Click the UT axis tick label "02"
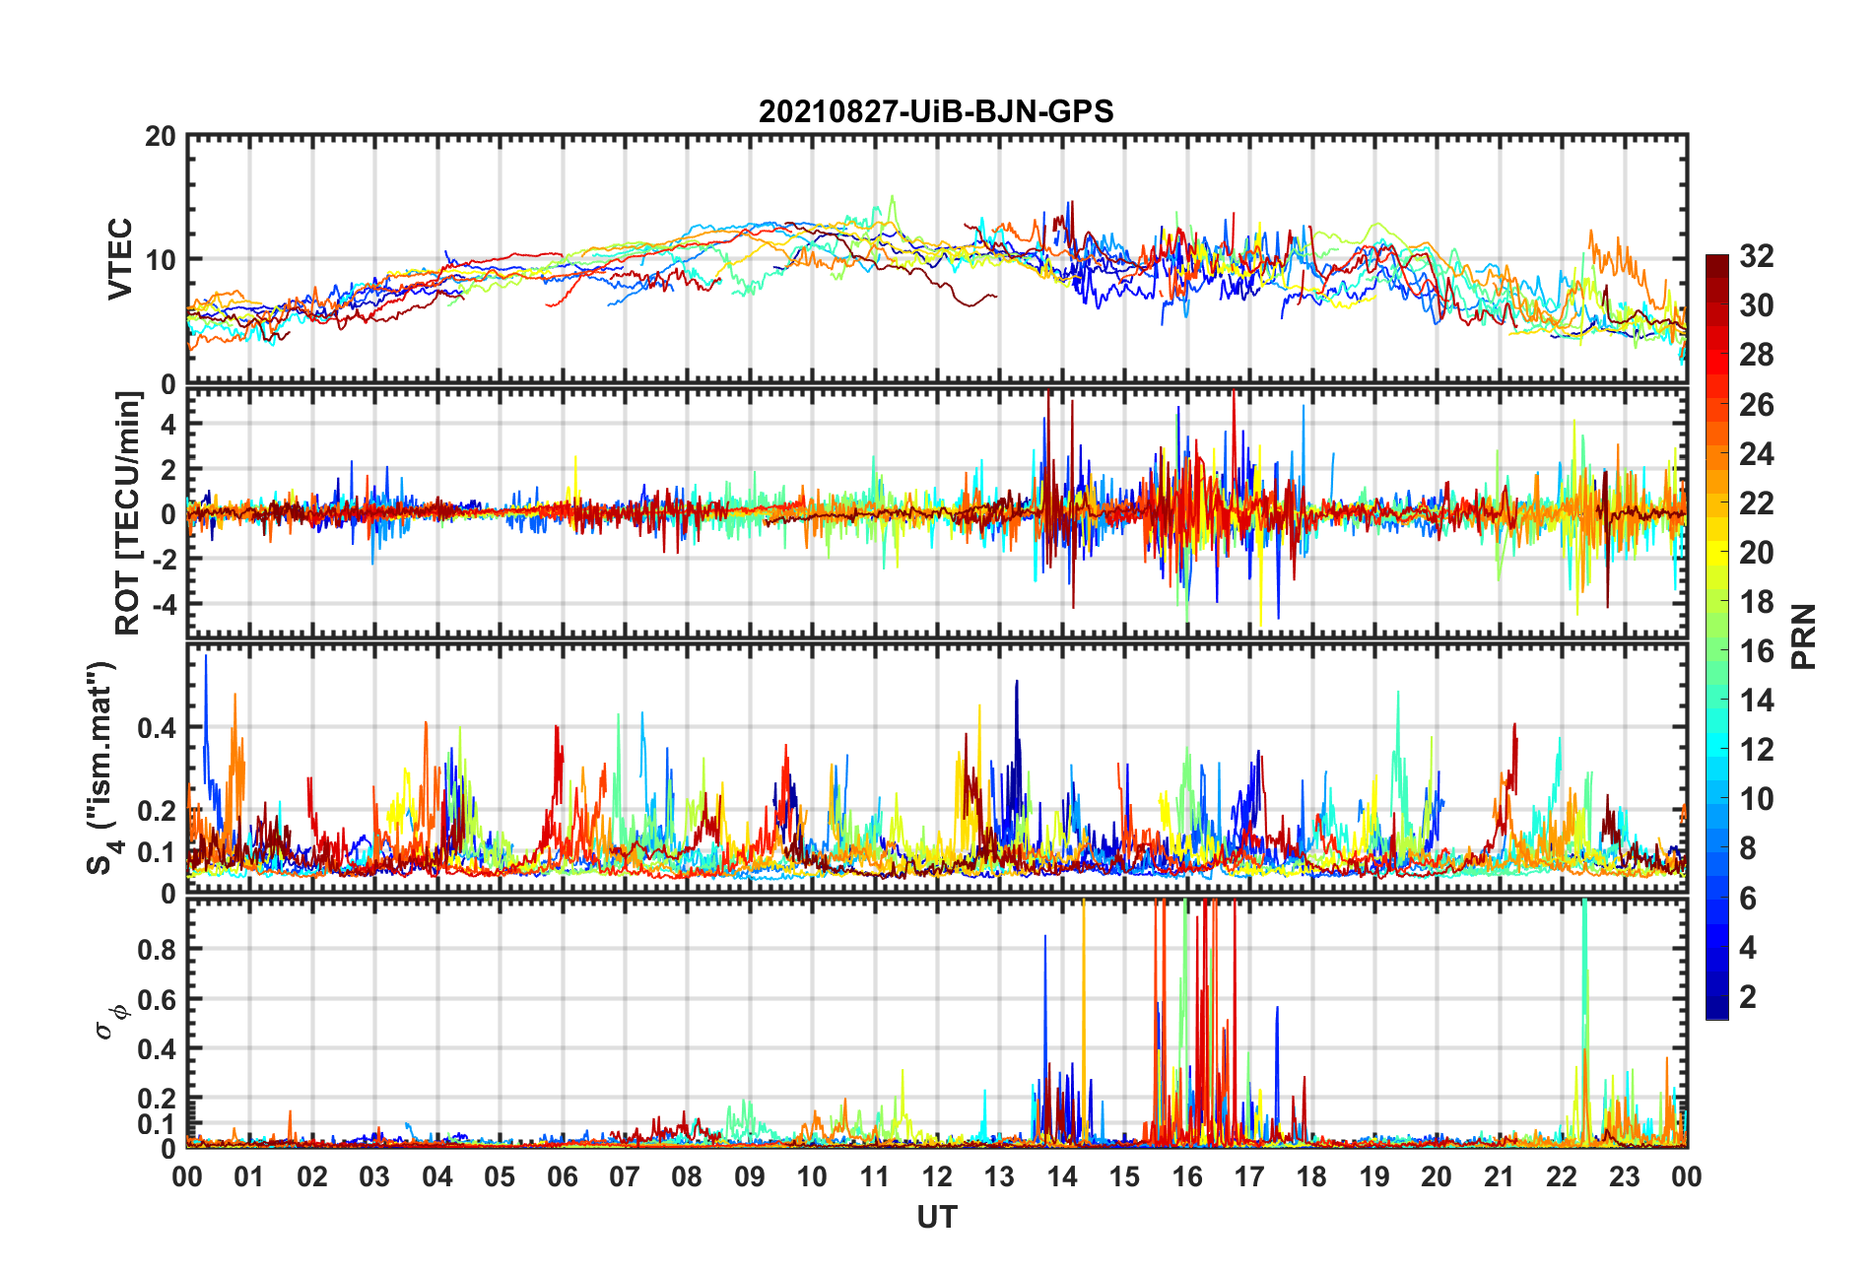 pyautogui.click(x=312, y=1176)
